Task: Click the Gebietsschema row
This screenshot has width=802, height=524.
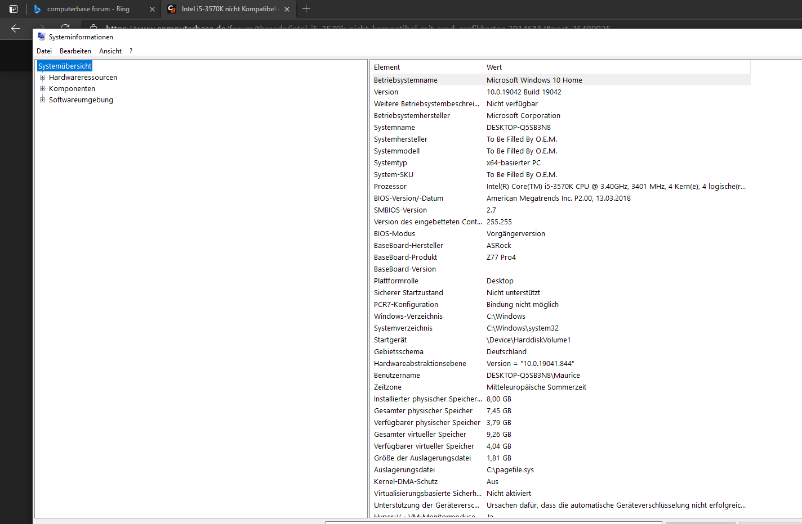Action: coord(560,352)
